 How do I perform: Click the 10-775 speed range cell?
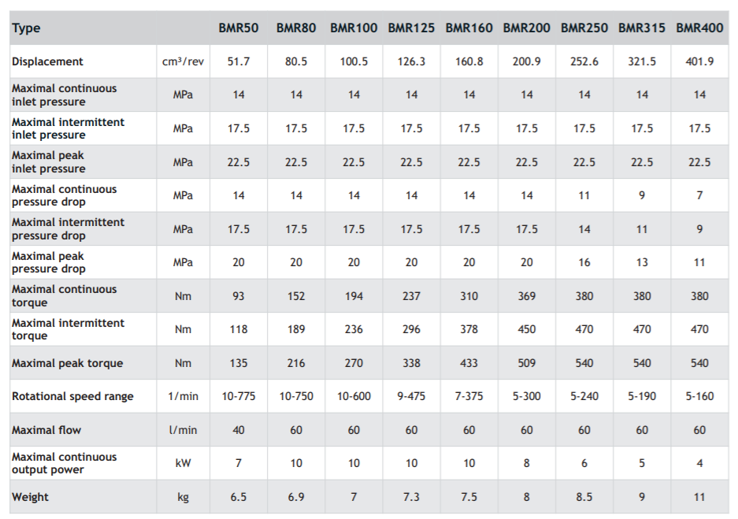point(238,396)
